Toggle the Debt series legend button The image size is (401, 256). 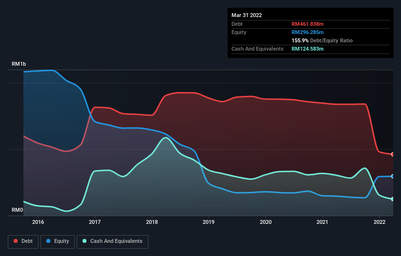point(23,241)
